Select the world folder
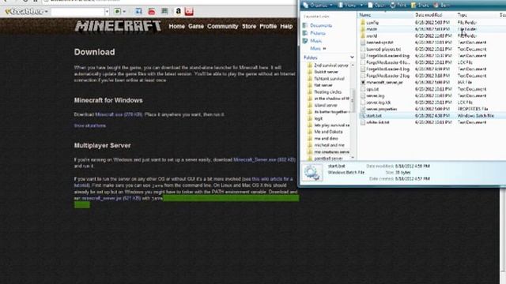The height and width of the screenshot is (284, 506). (x=369, y=35)
